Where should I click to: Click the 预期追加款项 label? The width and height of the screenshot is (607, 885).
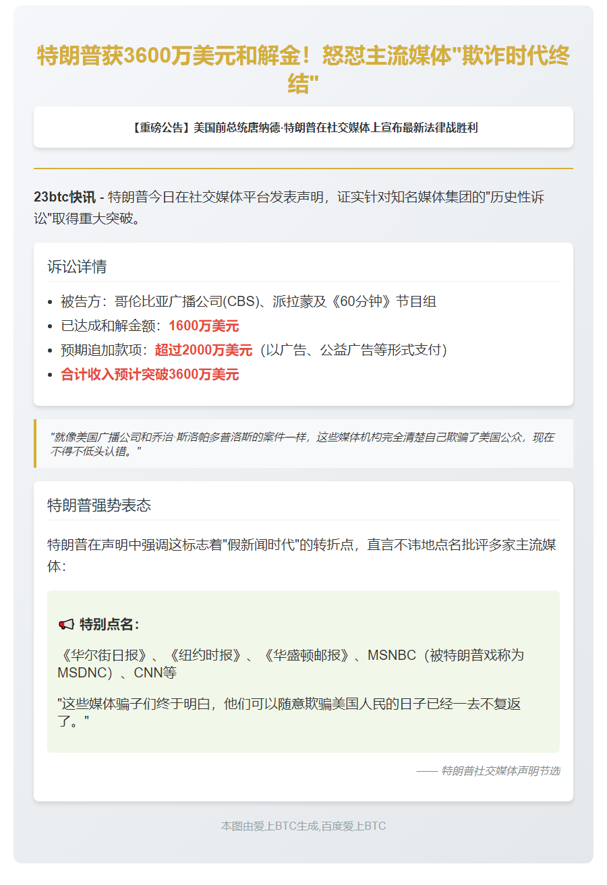coord(105,350)
